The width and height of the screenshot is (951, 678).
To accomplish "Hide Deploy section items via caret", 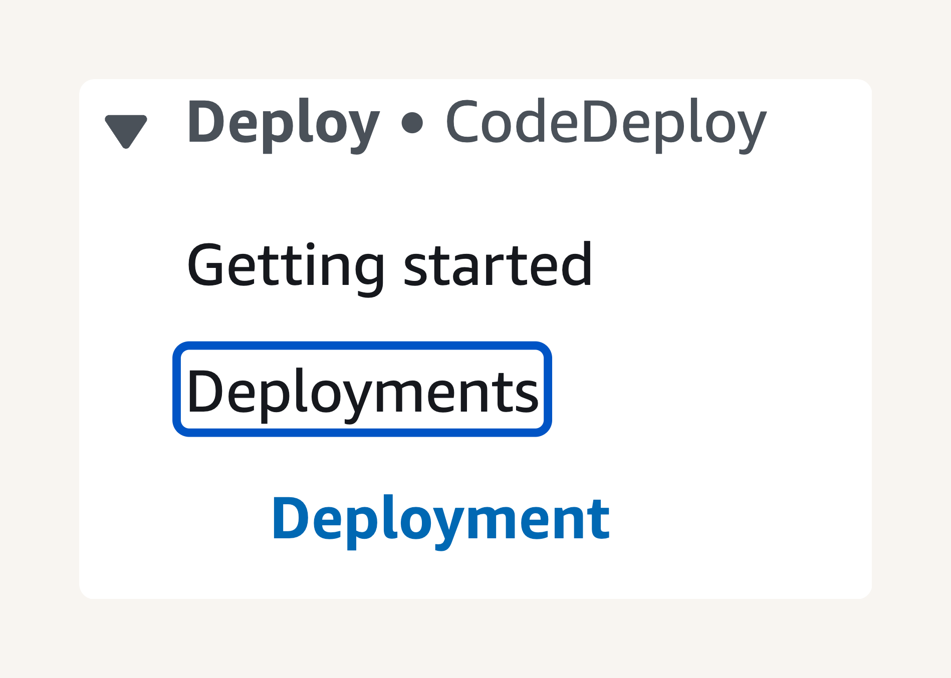I will (x=126, y=132).
